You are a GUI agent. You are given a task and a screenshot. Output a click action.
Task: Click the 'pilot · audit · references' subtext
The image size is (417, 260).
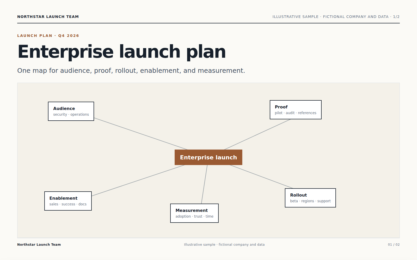[296, 113]
